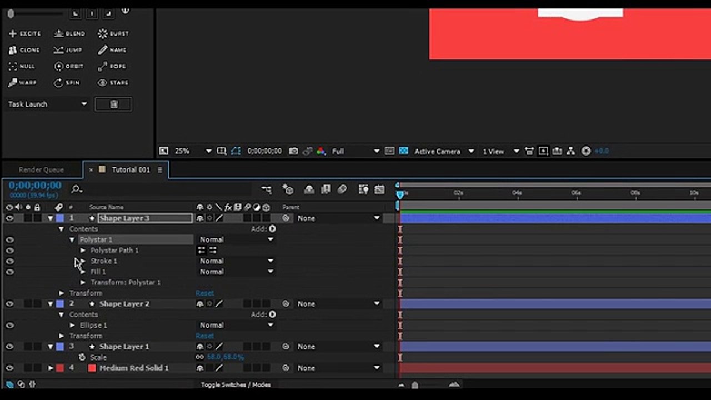
Task: Open Shape Layer 3 parent dropdown
Action: (338, 218)
